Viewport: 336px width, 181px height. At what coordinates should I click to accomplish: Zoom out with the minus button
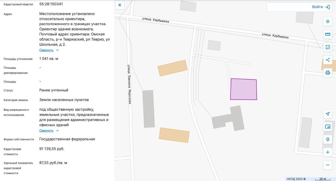pyautogui.click(x=328, y=165)
